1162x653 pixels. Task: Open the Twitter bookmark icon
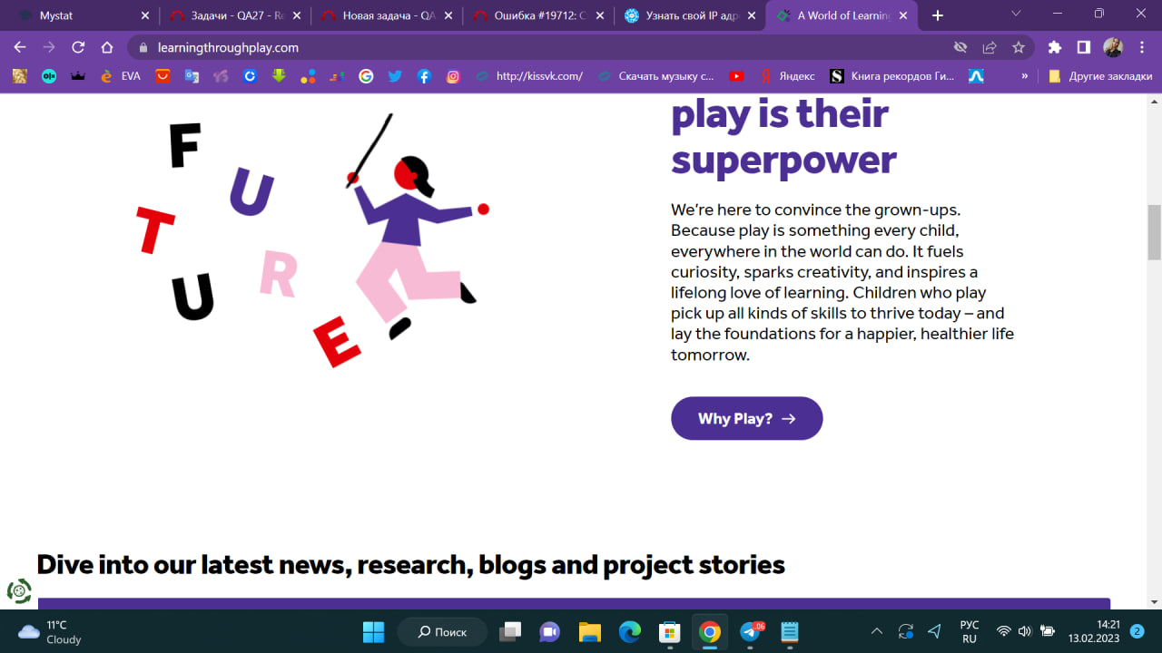point(395,76)
